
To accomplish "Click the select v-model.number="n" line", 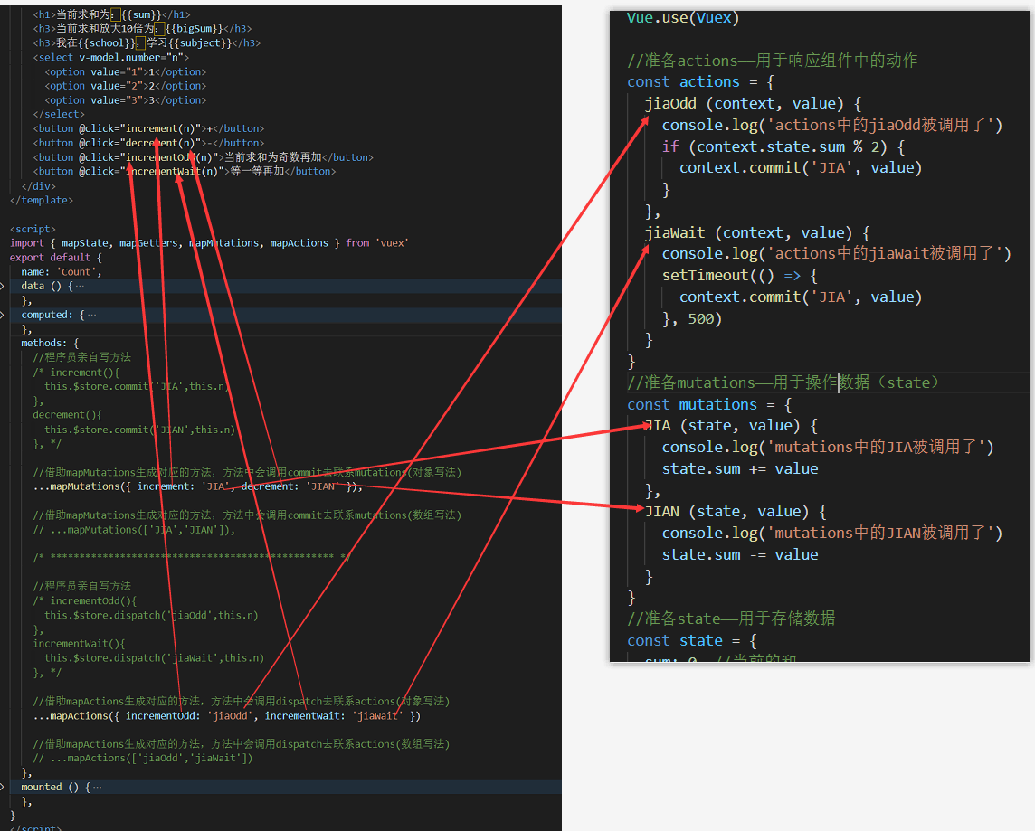I will click(x=111, y=57).
